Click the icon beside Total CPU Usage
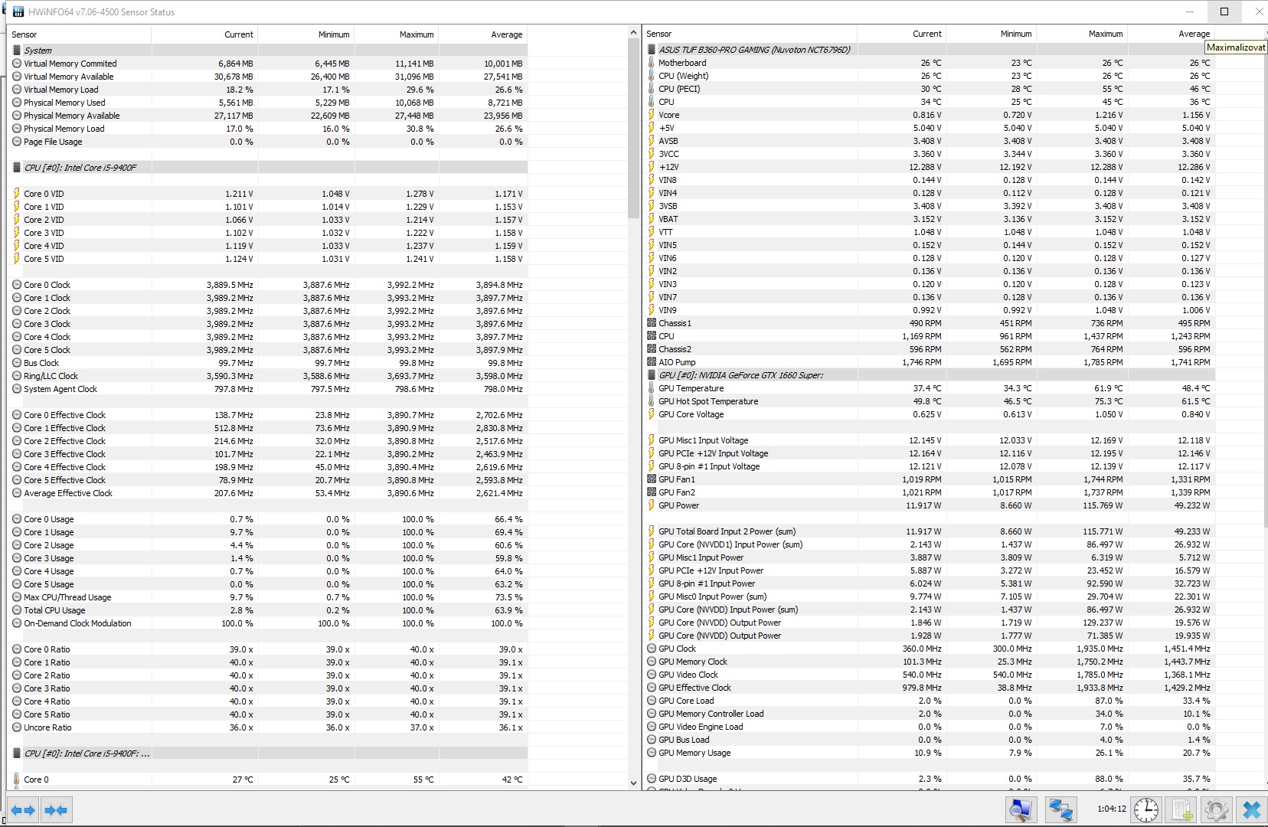 pos(17,610)
